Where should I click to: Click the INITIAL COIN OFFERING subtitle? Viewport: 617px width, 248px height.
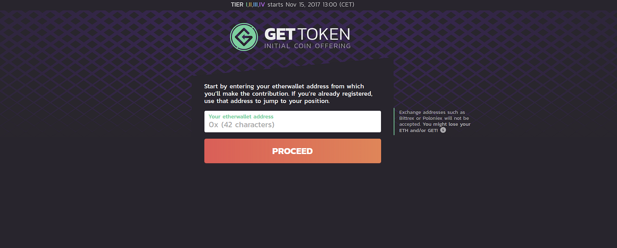pyautogui.click(x=307, y=46)
